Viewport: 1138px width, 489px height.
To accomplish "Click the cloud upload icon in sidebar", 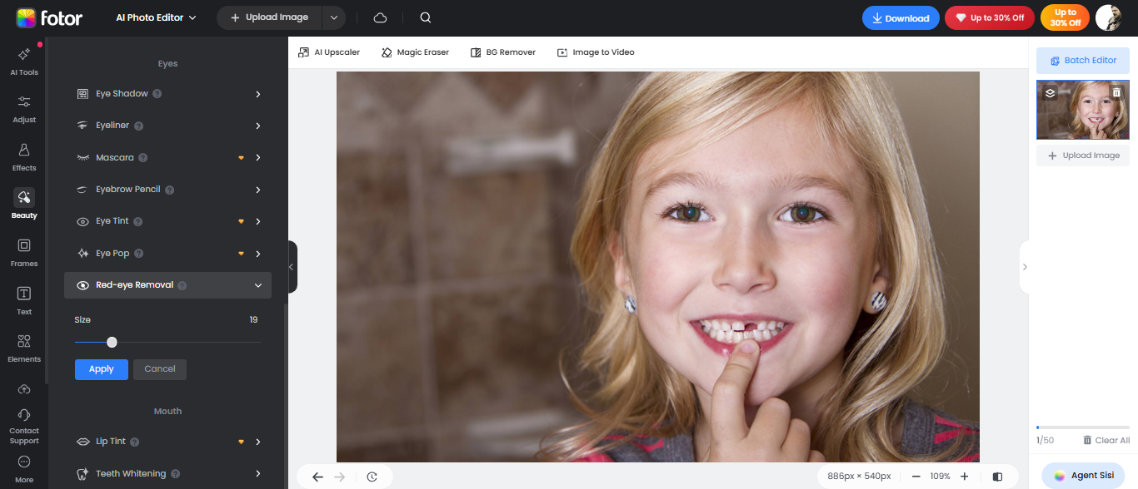I will tap(24, 389).
